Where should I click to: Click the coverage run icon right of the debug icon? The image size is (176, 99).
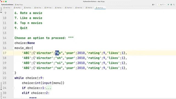174,5
